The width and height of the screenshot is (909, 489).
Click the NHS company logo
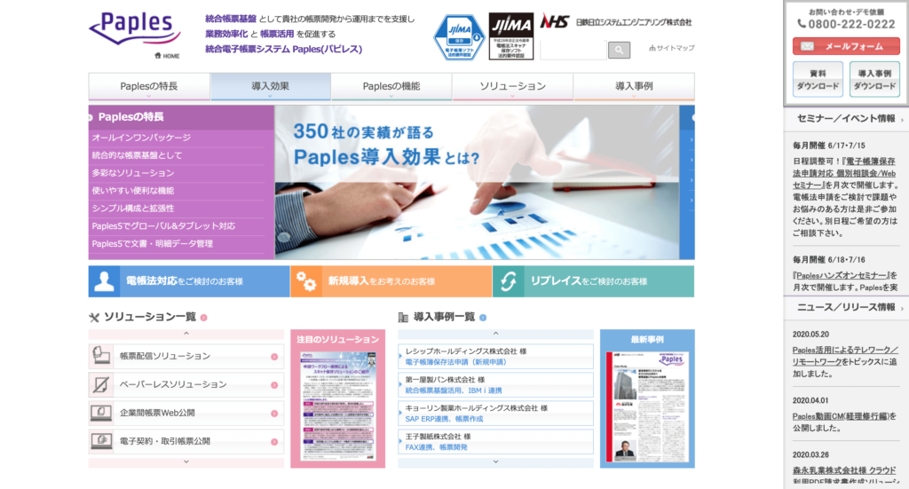(554, 22)
